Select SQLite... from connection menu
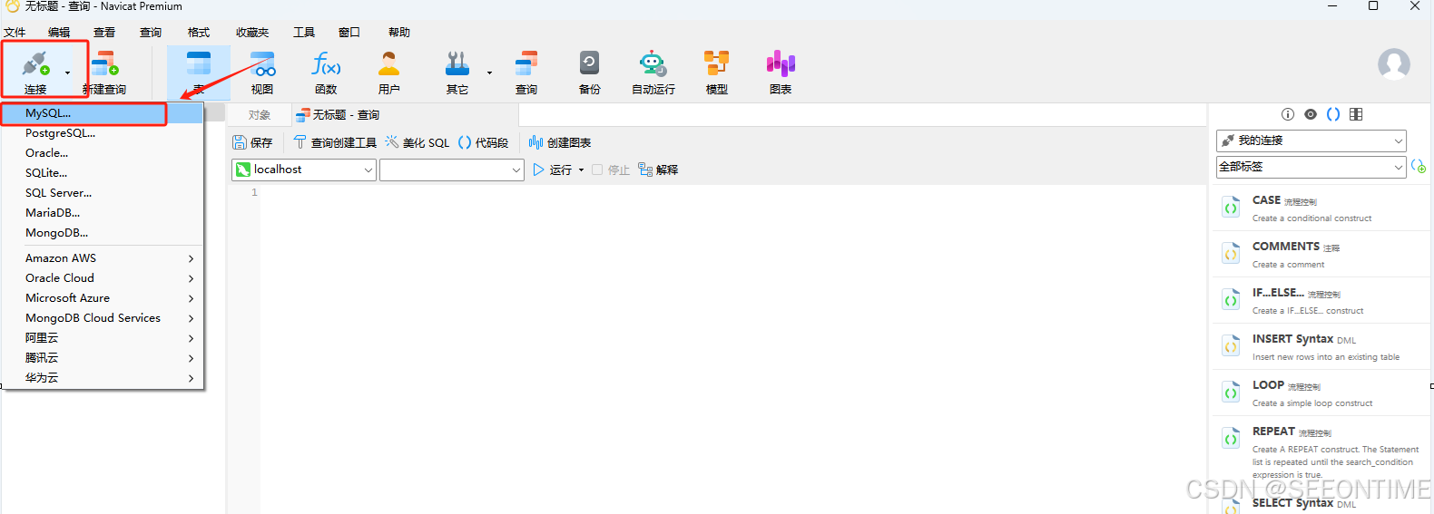This screenshot has height=514, width=1434. [103, 173]
